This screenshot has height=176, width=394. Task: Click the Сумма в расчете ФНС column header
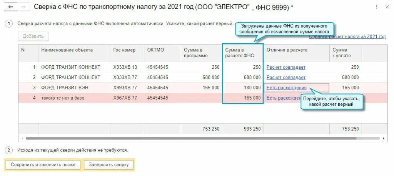click(x=243, y=53)
